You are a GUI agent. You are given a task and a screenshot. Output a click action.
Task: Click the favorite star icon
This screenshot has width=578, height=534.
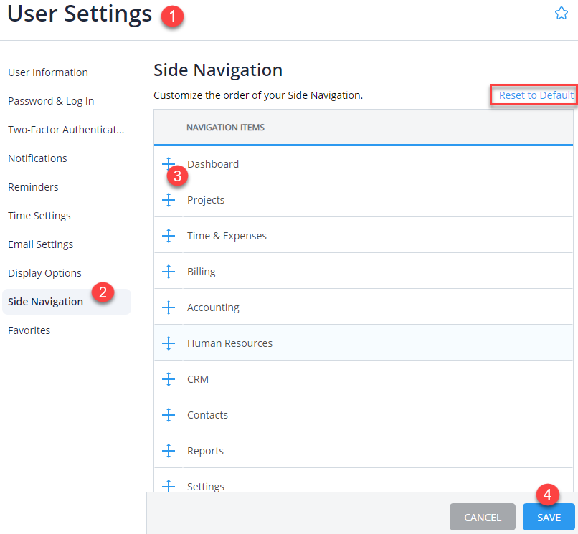point(561,14)
